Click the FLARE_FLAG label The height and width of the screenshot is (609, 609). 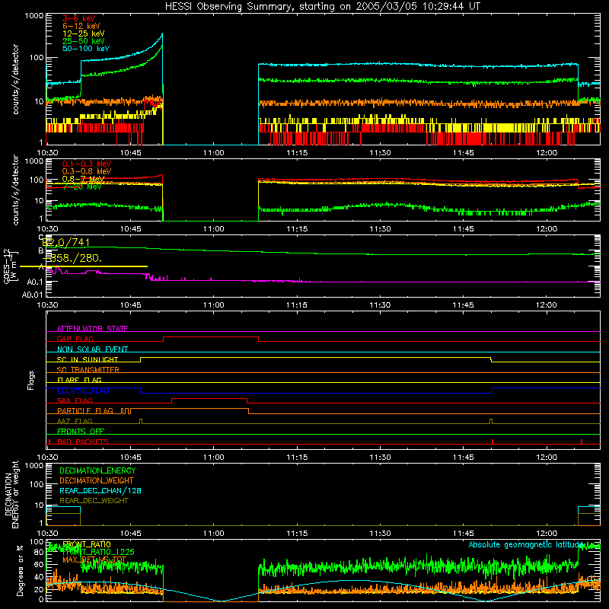79,380
